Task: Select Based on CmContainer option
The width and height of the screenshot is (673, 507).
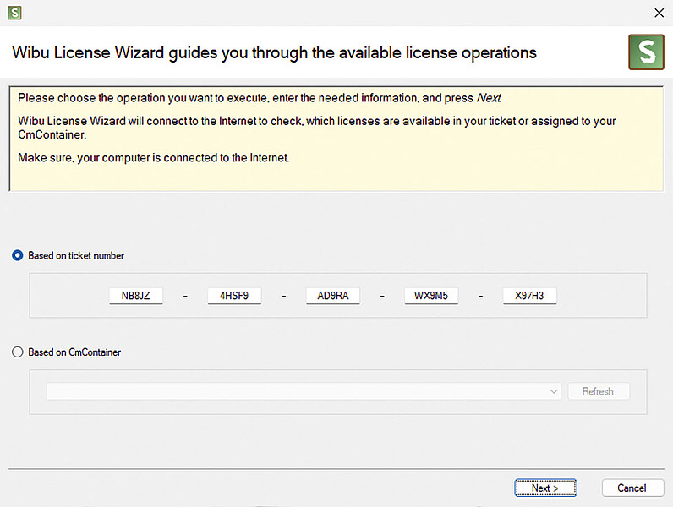Action: click(17, 352)
